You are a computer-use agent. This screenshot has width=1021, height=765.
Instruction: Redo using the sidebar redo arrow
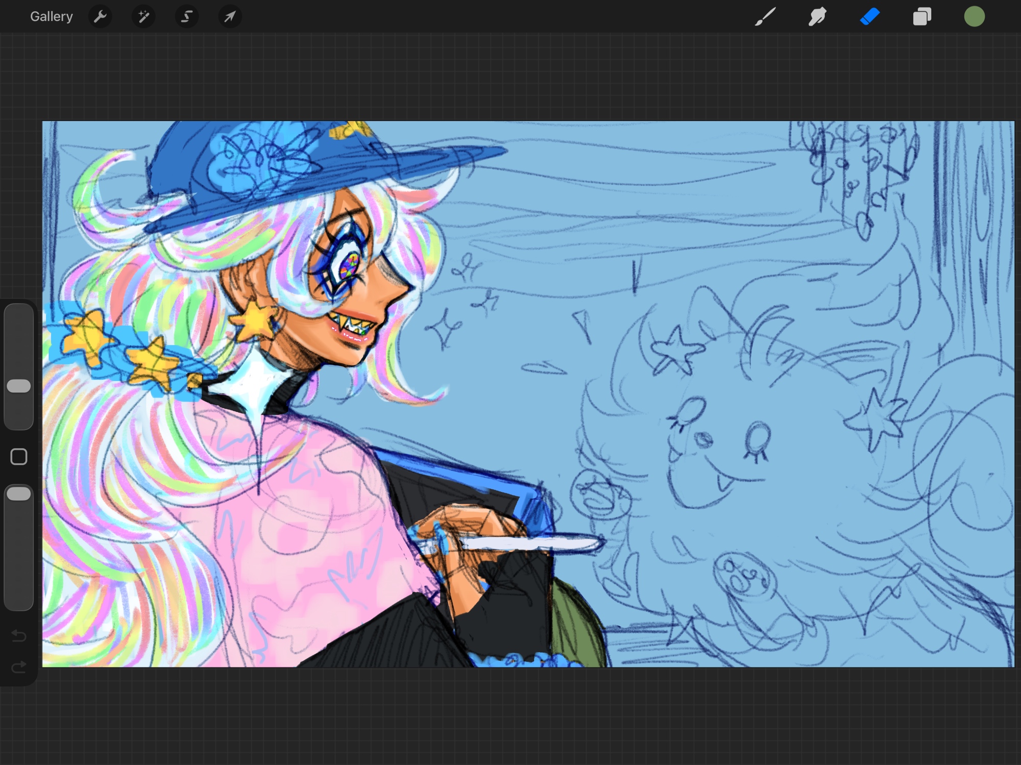pos(19,667)
